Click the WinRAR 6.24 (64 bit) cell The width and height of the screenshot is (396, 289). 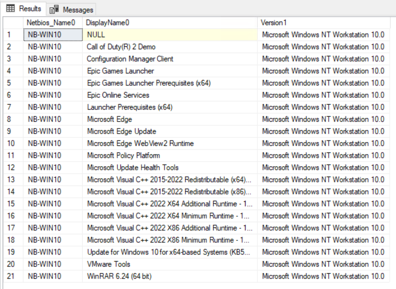[170, 276]
